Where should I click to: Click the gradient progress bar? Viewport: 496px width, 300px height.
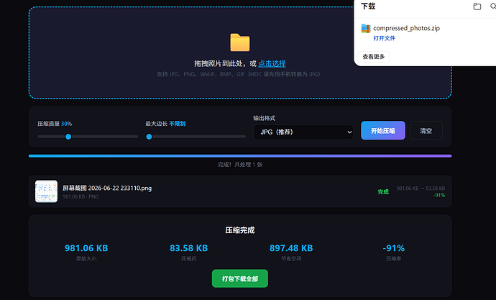(x=240, y=155)
